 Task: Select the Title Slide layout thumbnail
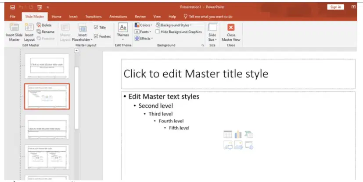point(47,66)
